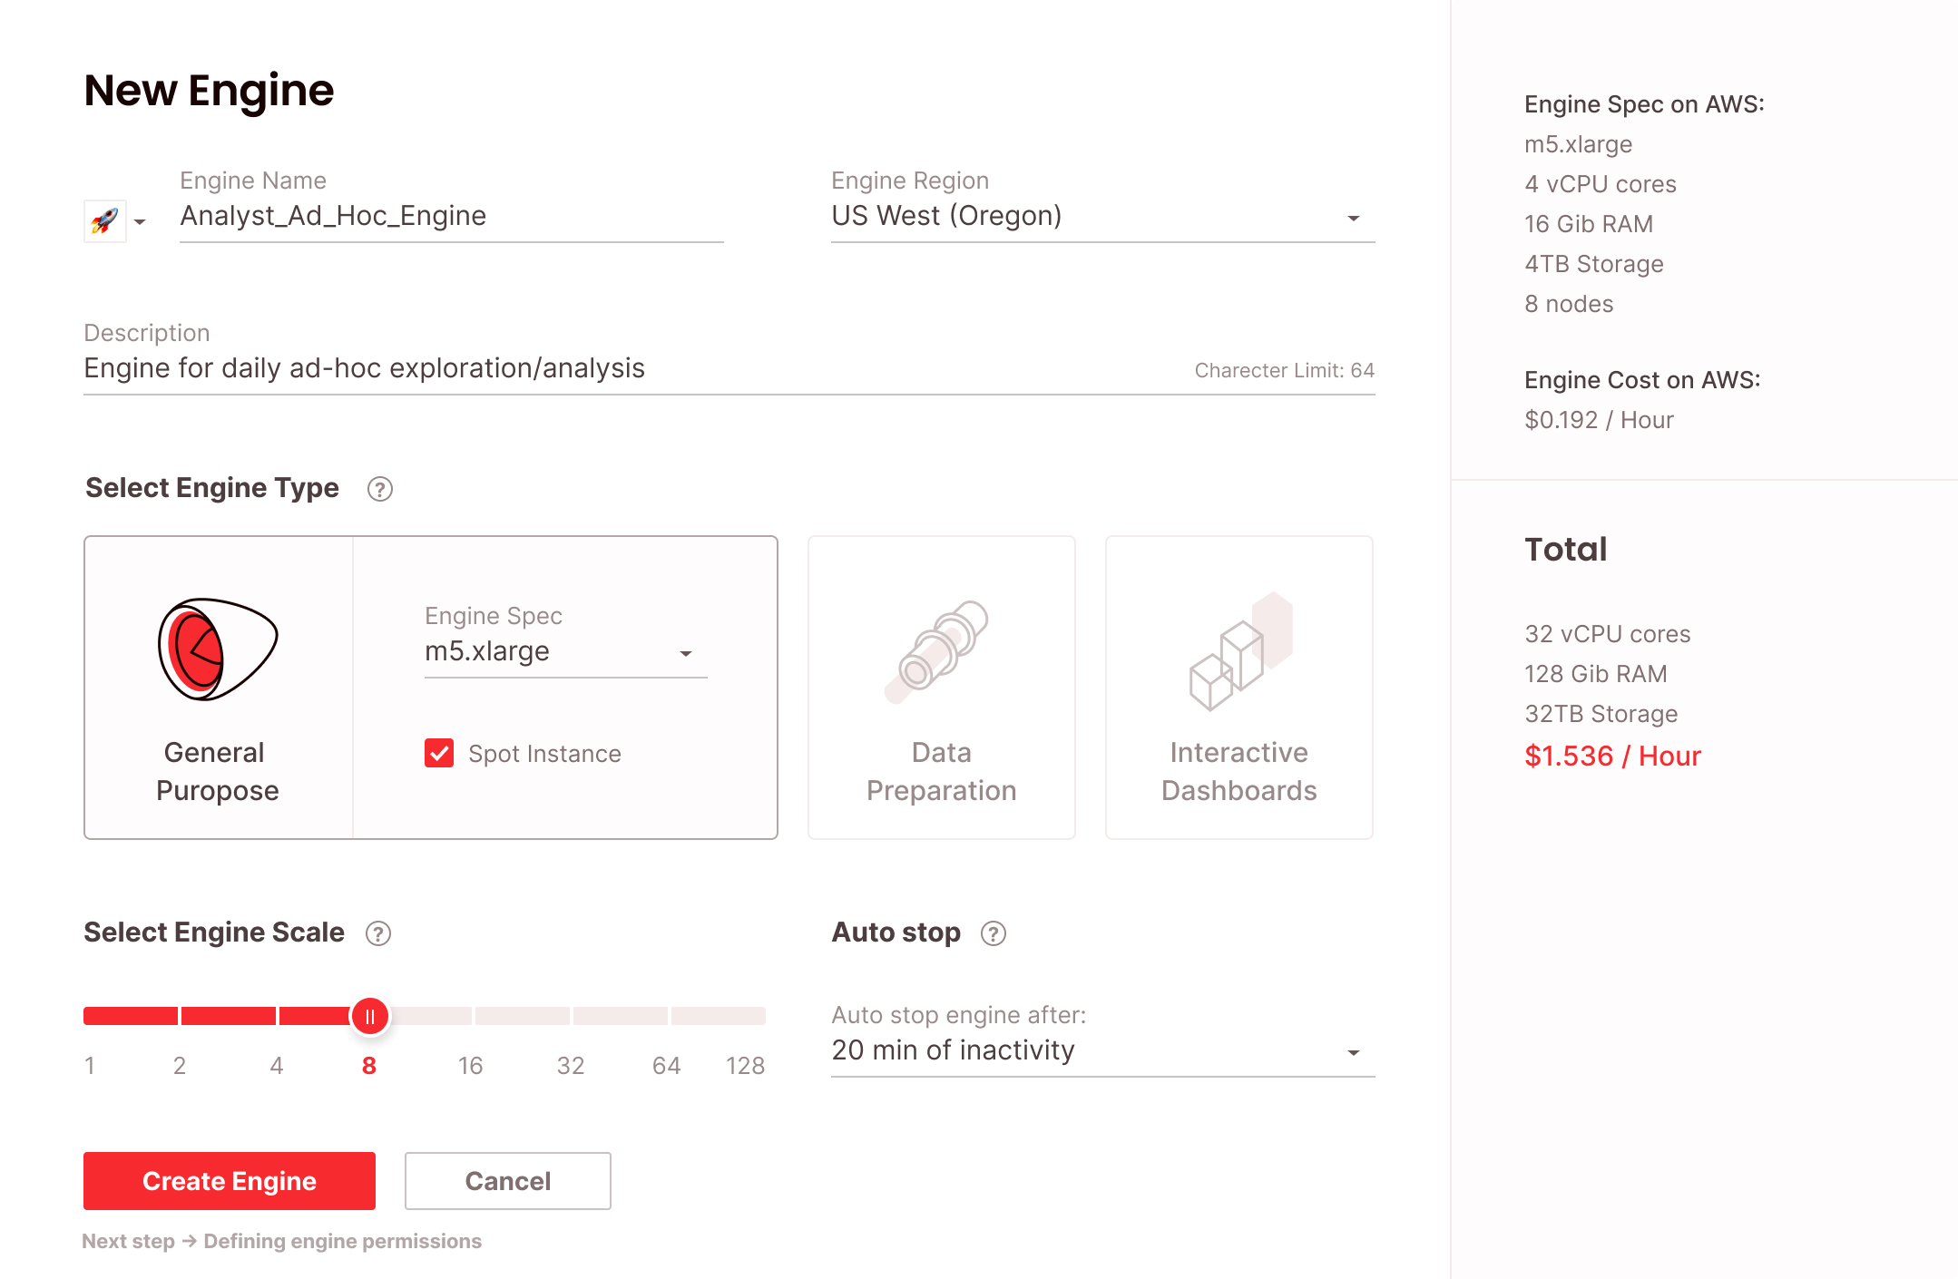Image resolution: width=1958 pixels, height=1279 pixels.
Task: Select the General Purpose engine icon
Action: click(218, 649)
